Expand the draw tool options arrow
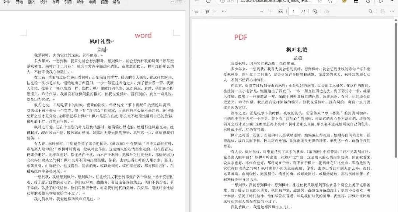398x212 pixels. coord(214,11)
